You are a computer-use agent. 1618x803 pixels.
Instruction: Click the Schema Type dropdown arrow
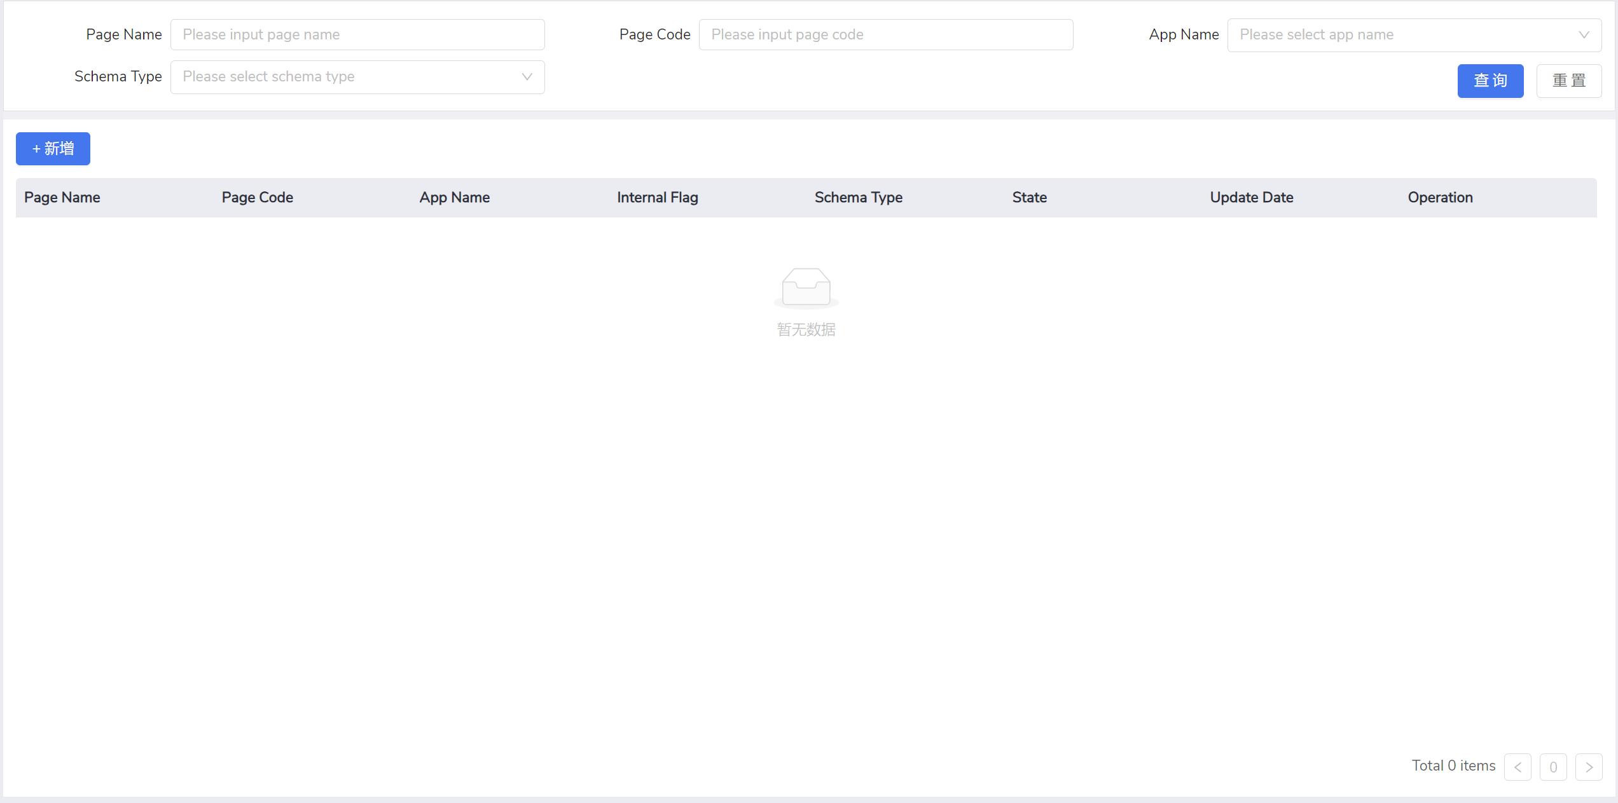pyautogui.click(x=526, y=76)
